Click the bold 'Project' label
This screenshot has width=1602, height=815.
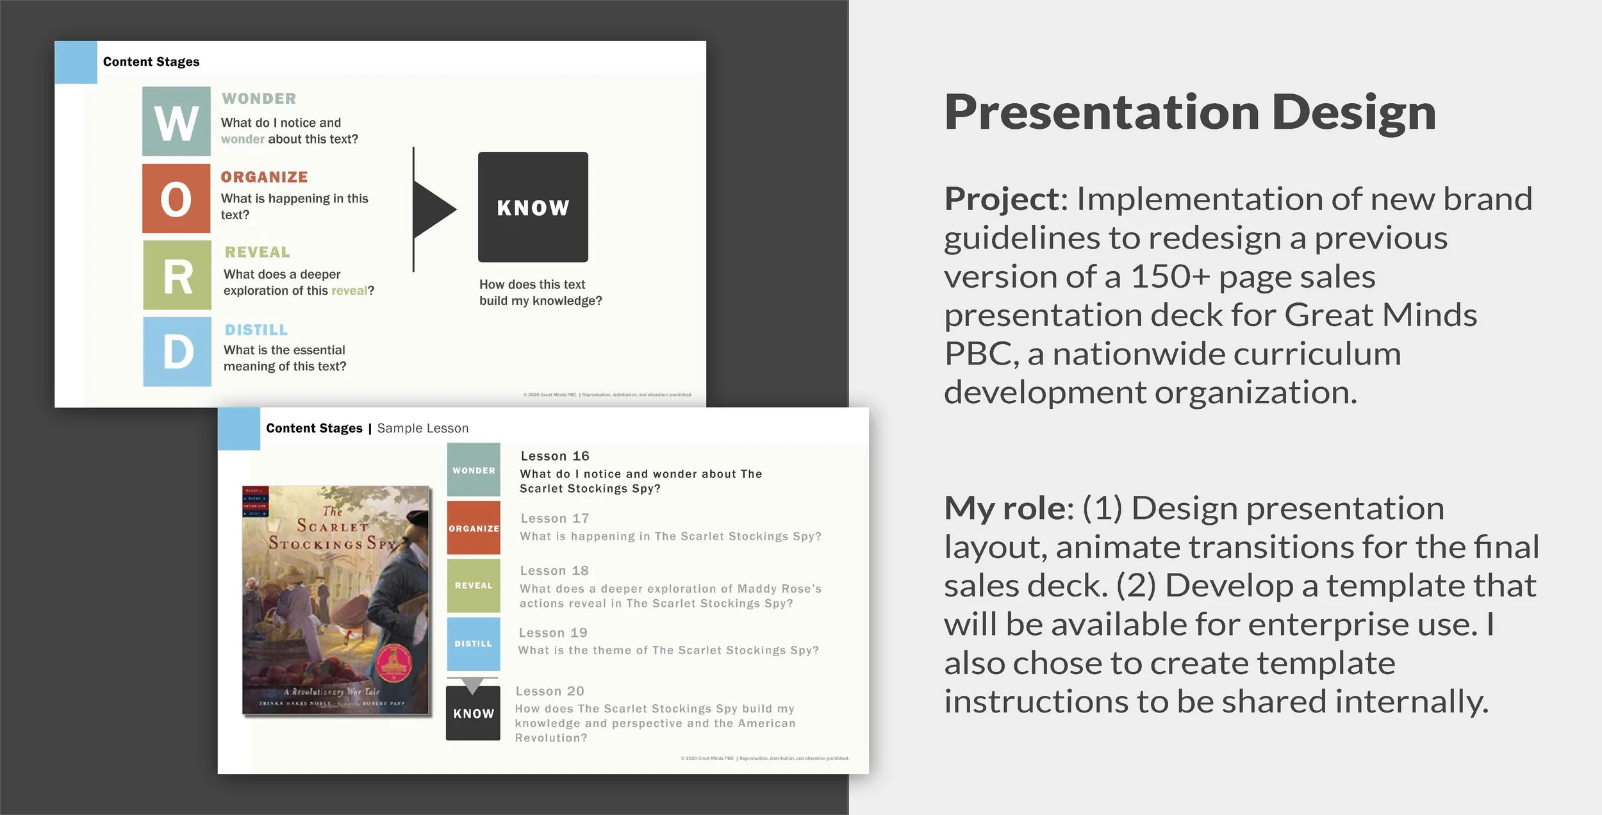tap(1002, 199)
